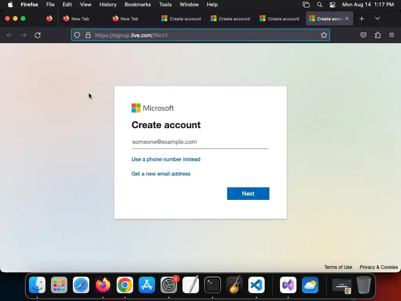Launch GarageBand from the Dock

coord(235,285)
